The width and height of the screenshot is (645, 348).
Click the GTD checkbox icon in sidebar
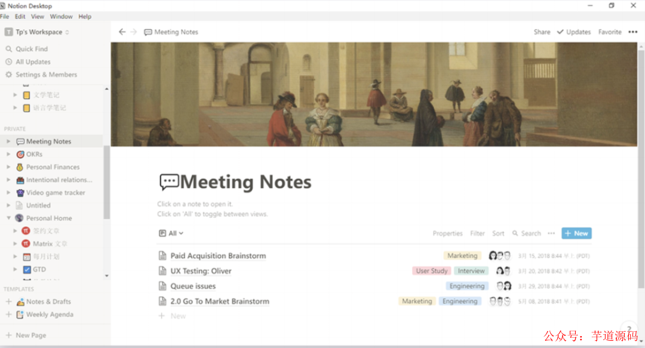[27, 269]
